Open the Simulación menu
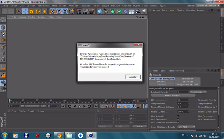 point(85,6)
